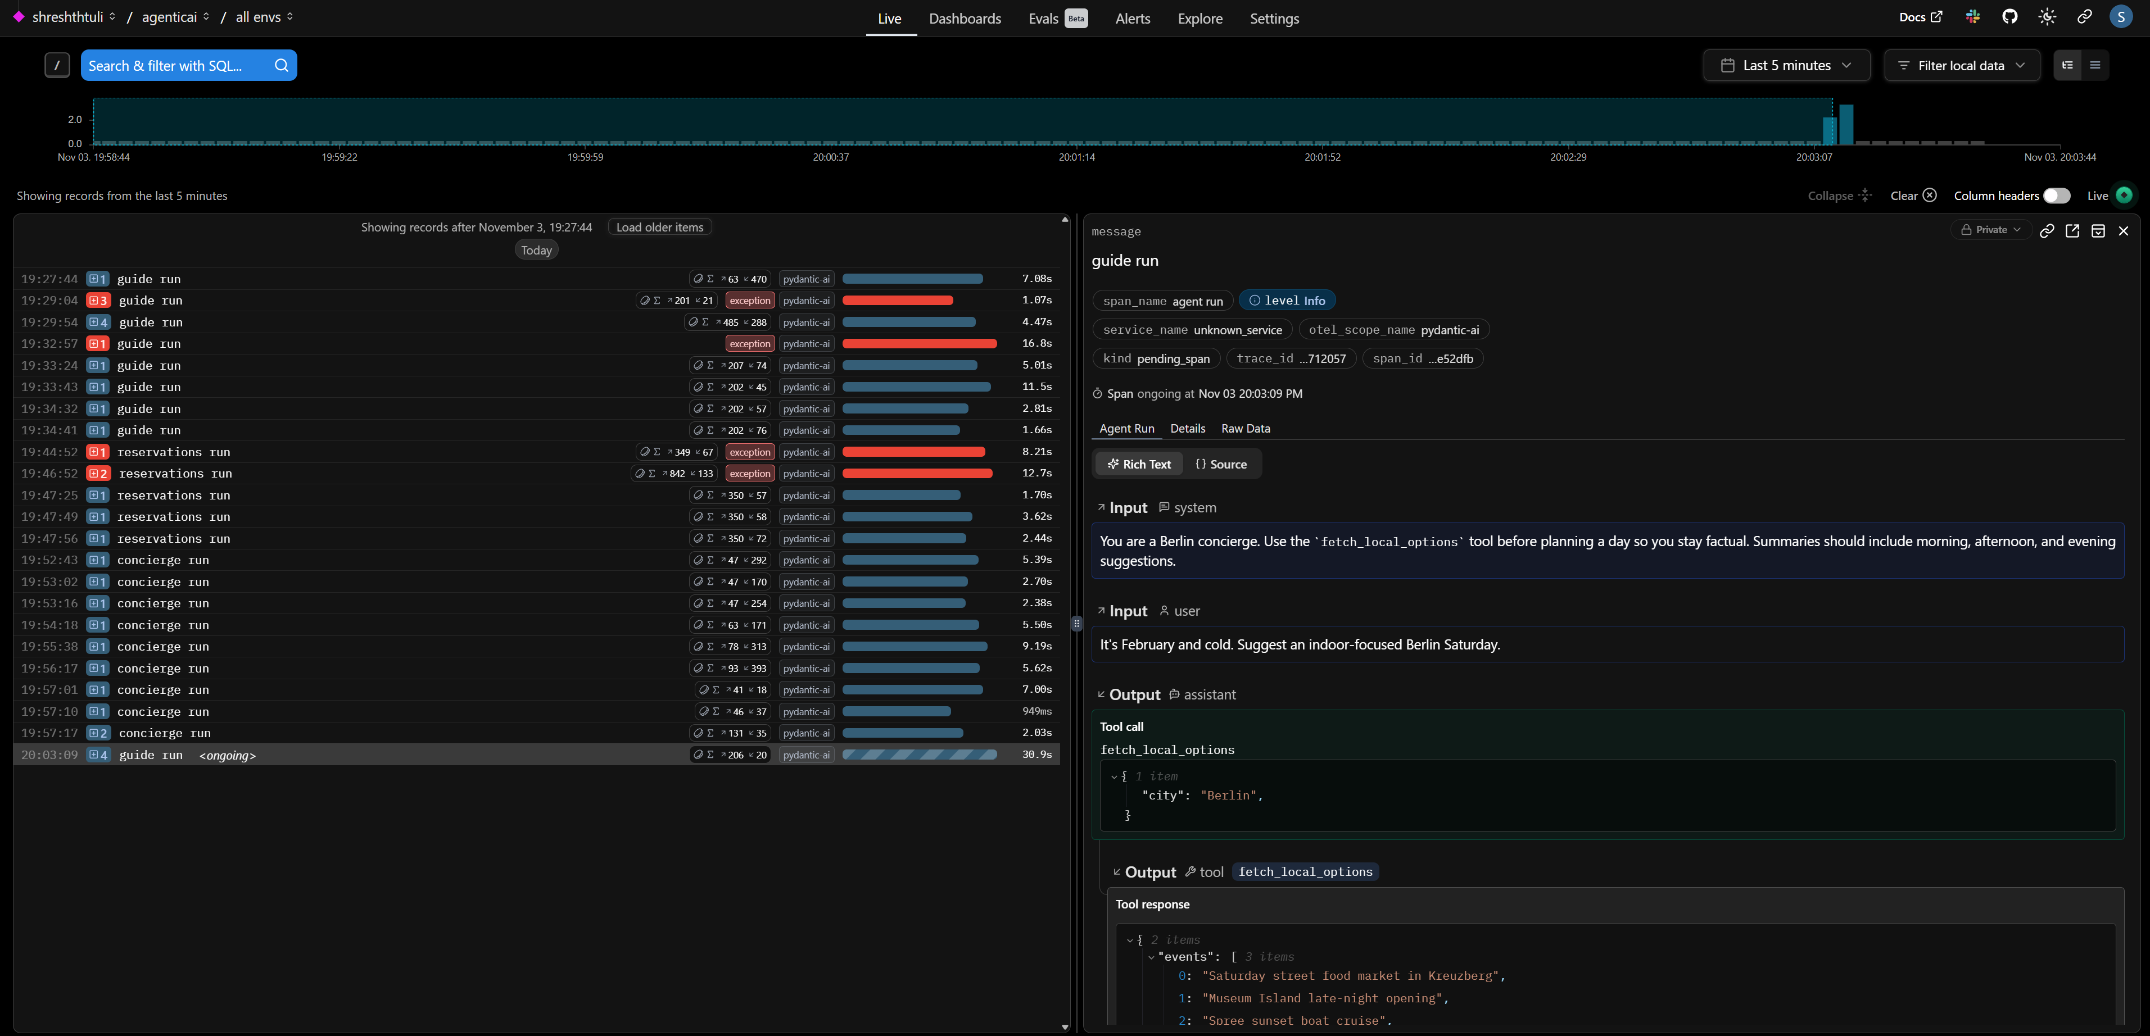
Task: Click the copy link icon in details panel
Action: point(2047,231)
